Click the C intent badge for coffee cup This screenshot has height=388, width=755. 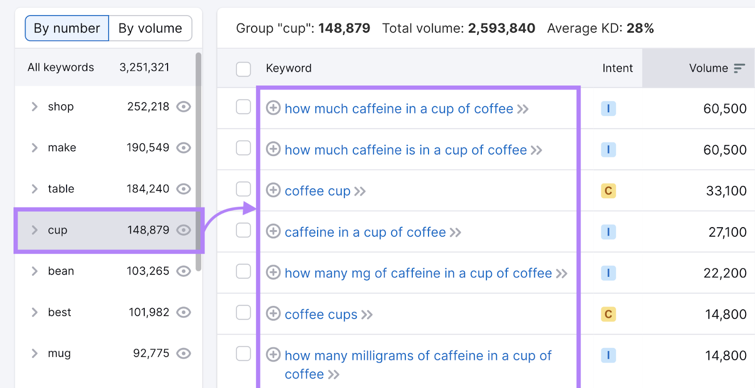coord(608,191)
